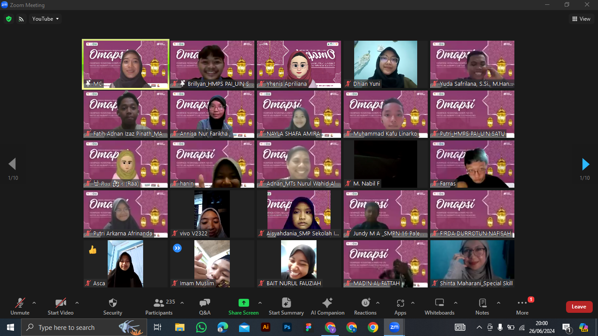Open the Q&A panel
The height and width of the screenshot is (336, 598).
point(204,303)
